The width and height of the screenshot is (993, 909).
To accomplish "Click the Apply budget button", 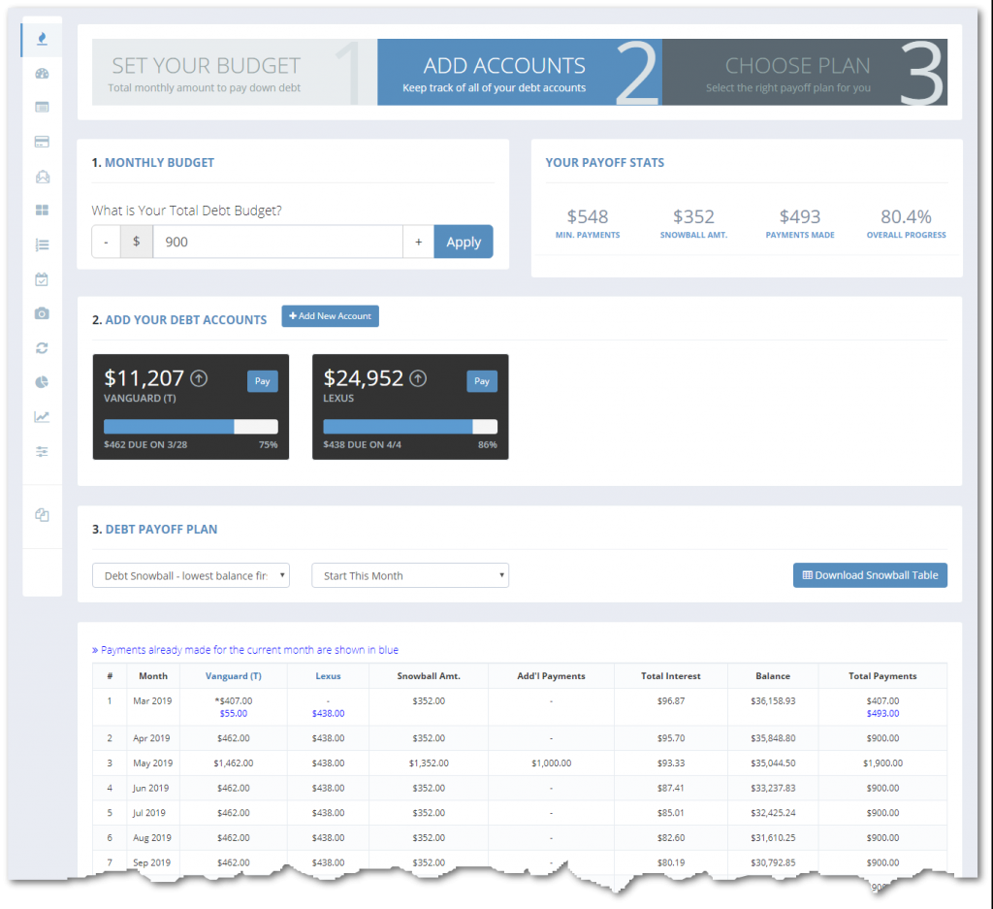I will click(x=464, y=242).
